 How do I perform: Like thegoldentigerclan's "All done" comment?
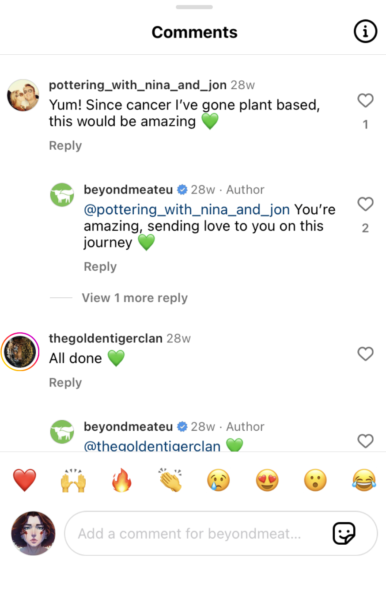click(365, 354)
